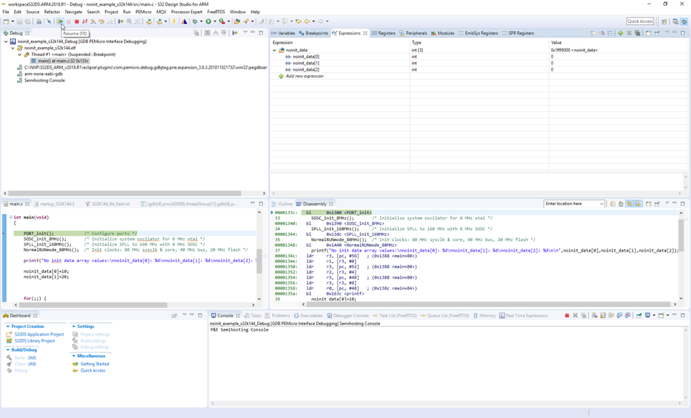Viewport: 691px width, 418px height.
Task: Terminate the console process with red square
Action: coord(566,315)
